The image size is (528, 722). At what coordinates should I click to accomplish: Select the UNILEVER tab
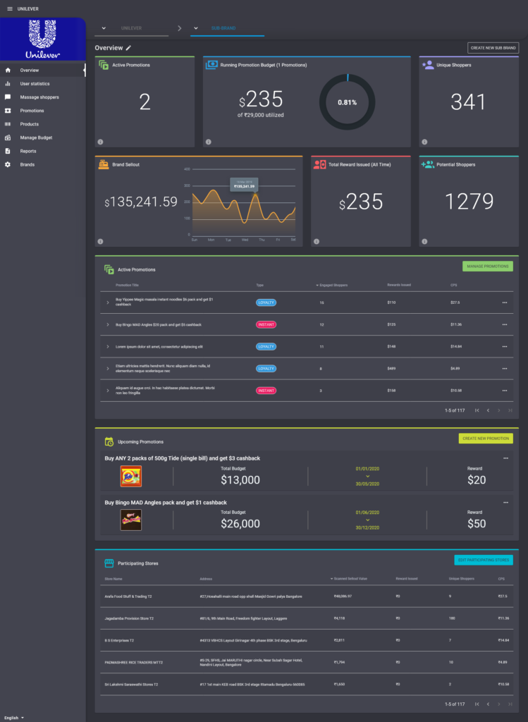131,28
